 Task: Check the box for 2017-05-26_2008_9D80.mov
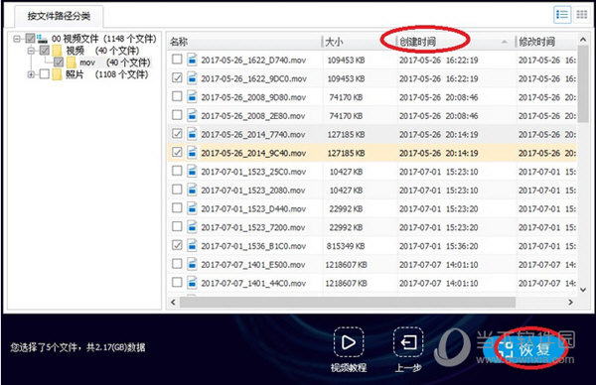click(177, 96)
